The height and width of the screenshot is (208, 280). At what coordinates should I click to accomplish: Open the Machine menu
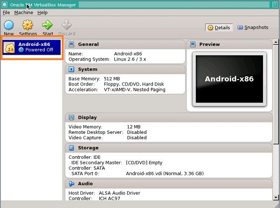coord(24,13)
